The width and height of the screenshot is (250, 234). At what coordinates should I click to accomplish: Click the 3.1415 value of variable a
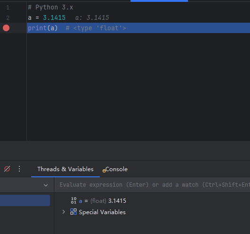(117, 201)
